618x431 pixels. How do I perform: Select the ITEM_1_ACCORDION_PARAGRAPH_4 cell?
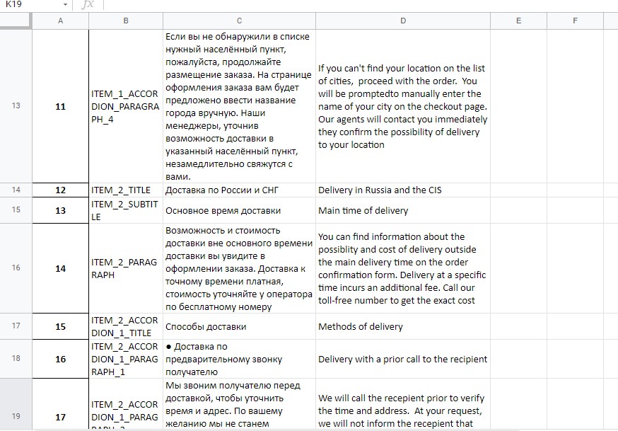tap(126, 106)
